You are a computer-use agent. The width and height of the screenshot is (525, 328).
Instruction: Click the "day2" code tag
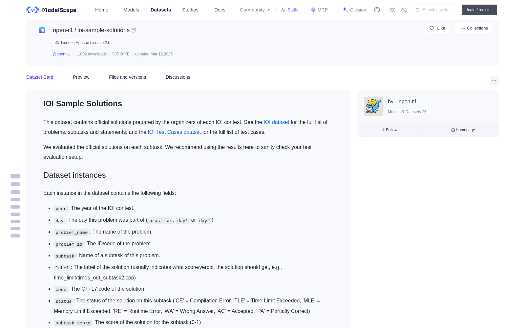(x=204, y=220)
